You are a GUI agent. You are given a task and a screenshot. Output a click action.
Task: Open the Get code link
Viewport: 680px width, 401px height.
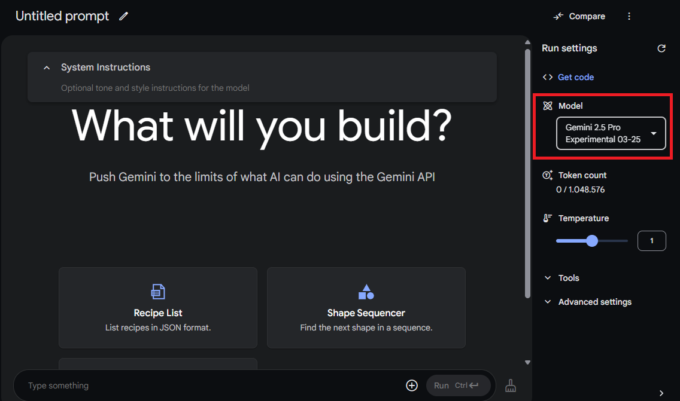point(575,77)
